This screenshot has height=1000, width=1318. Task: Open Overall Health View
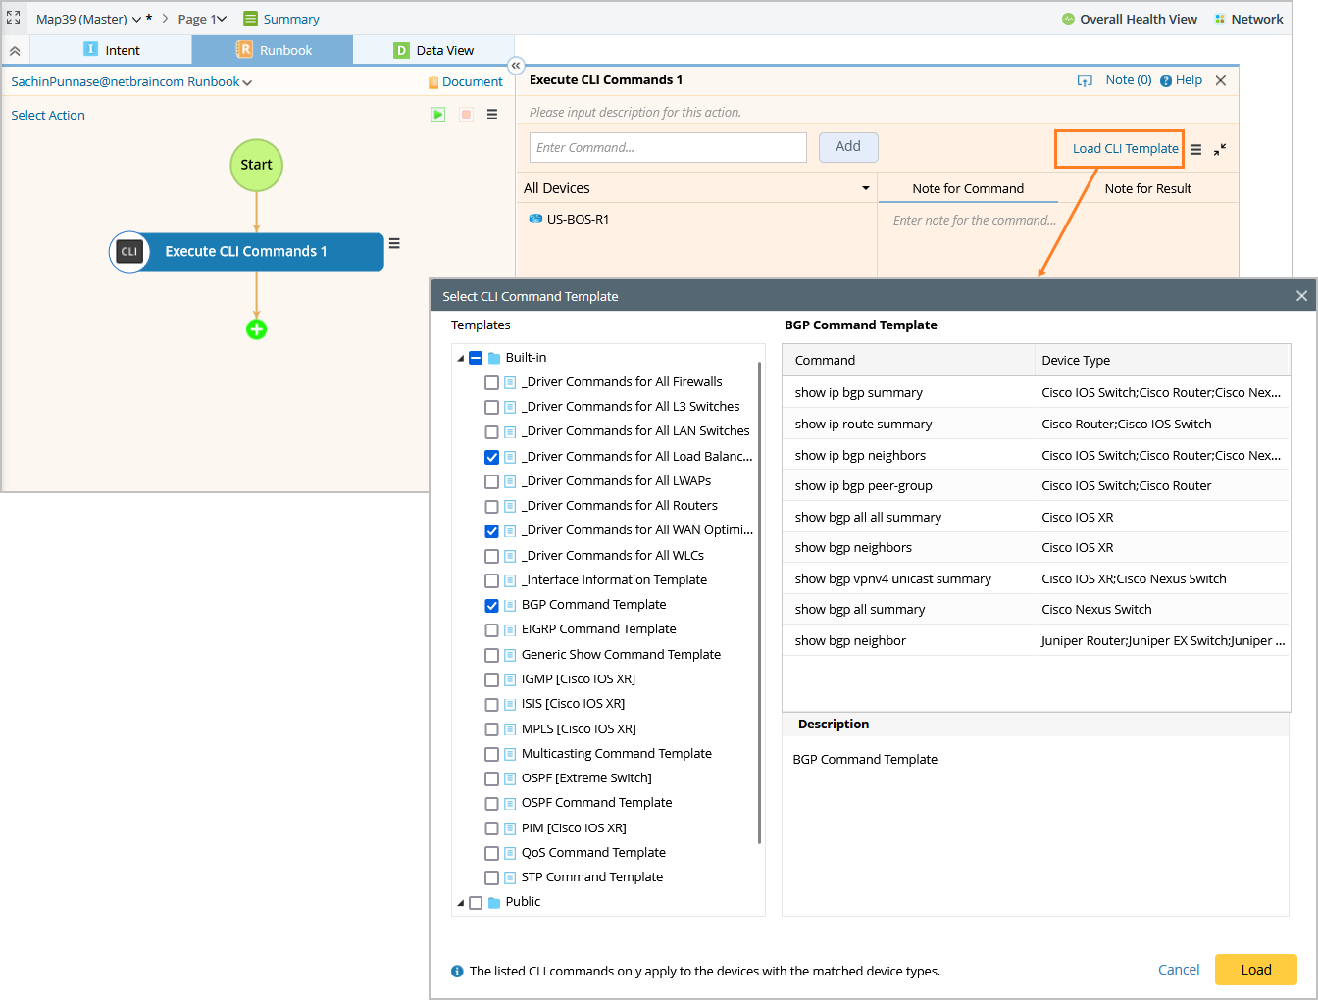(x=1130, y=19)
